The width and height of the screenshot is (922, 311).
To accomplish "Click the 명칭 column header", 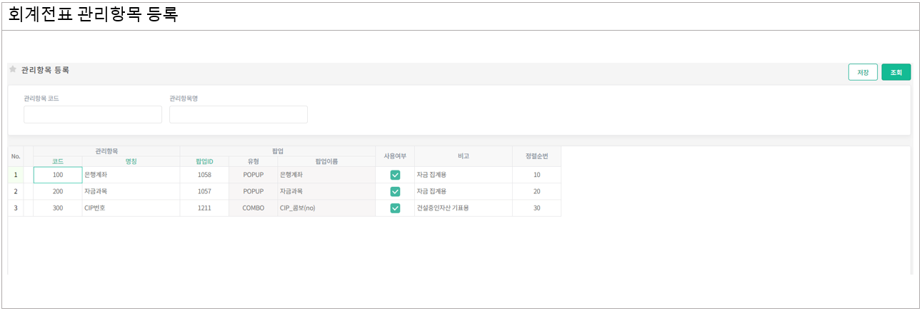I will [131, 161].
